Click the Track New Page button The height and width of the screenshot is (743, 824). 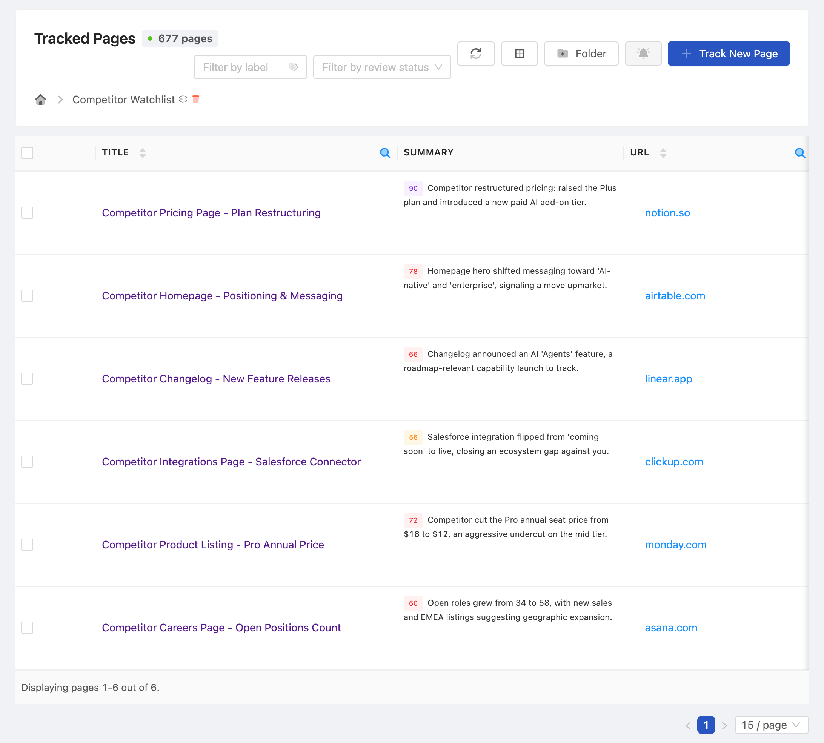(729, 54)
